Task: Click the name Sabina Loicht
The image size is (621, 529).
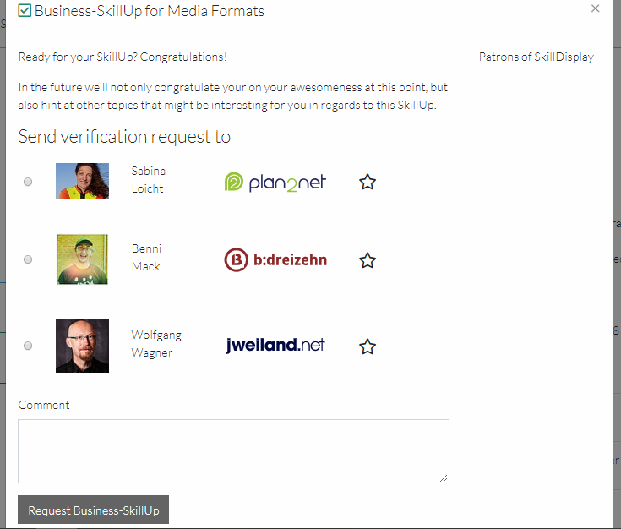Action: point(148,180)
